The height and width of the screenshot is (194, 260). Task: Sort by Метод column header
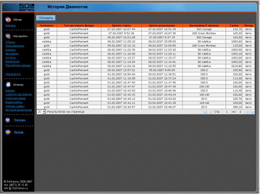click(249, 25)
